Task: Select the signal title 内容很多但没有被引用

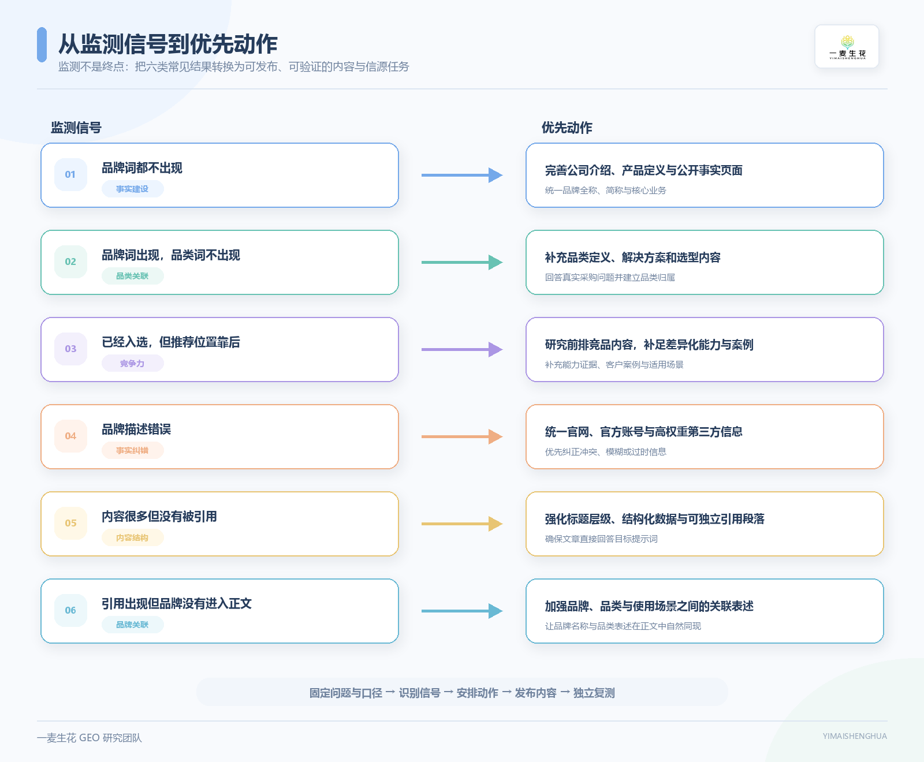Action: click(x=159, y=517)
